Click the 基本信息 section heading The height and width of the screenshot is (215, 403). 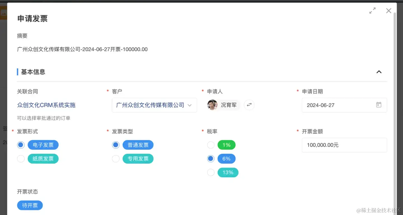tap(33, 72)
